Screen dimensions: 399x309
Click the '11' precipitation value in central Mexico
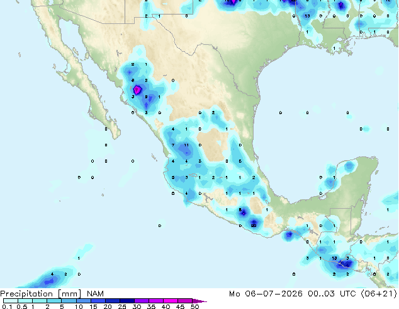tap(186, 145)
